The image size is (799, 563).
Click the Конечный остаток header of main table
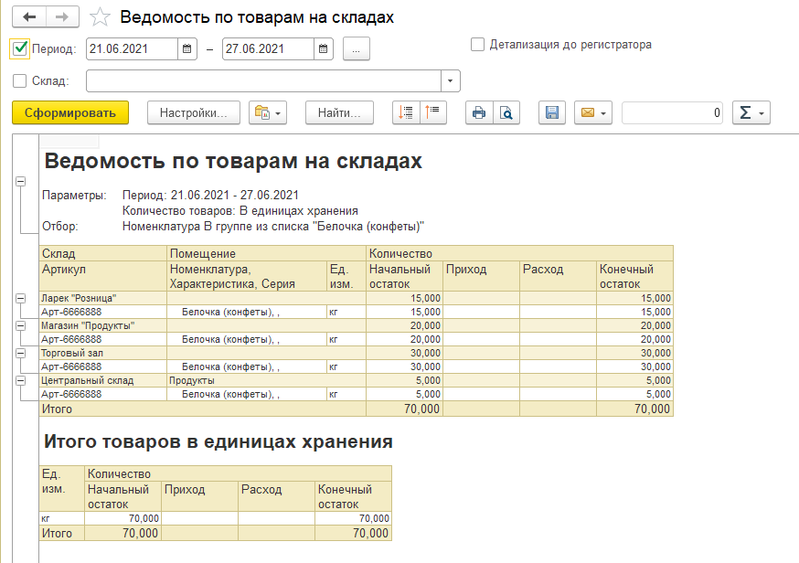pyautogui.click(x=635, y=276)
